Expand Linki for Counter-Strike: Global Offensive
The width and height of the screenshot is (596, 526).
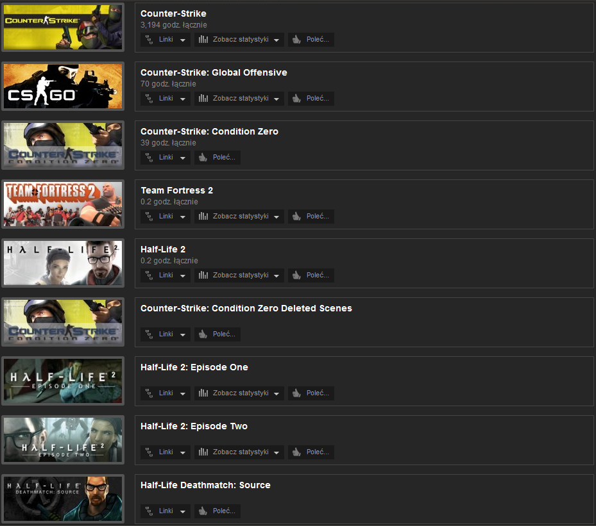(166, 98)
